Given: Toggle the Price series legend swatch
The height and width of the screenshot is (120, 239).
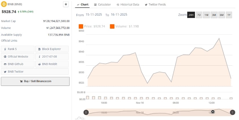Looking at the screenshot, I should tap(81, 26).
